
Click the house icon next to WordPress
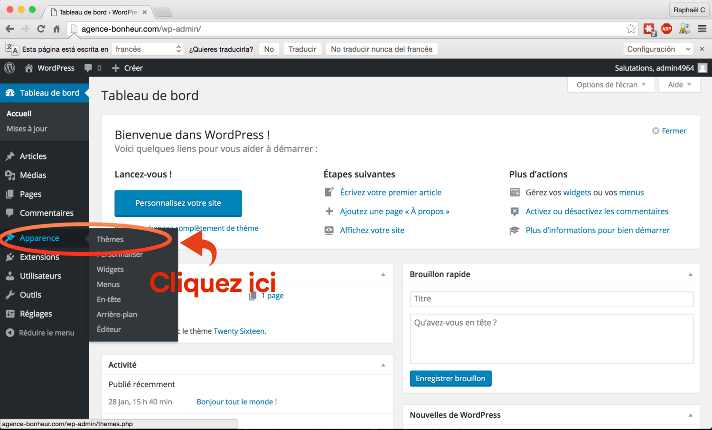pos(29,68)
